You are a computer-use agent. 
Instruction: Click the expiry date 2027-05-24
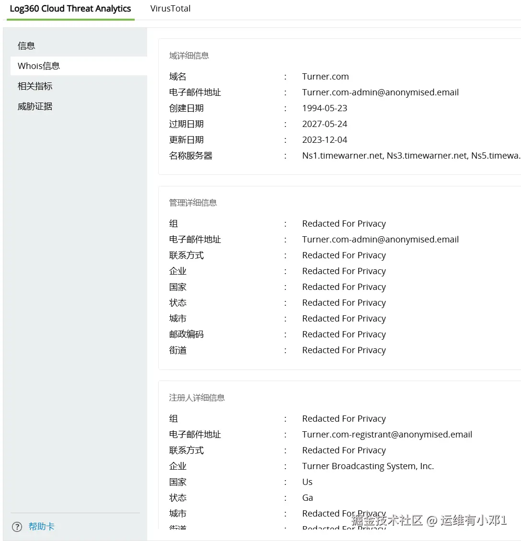point(324,124)
